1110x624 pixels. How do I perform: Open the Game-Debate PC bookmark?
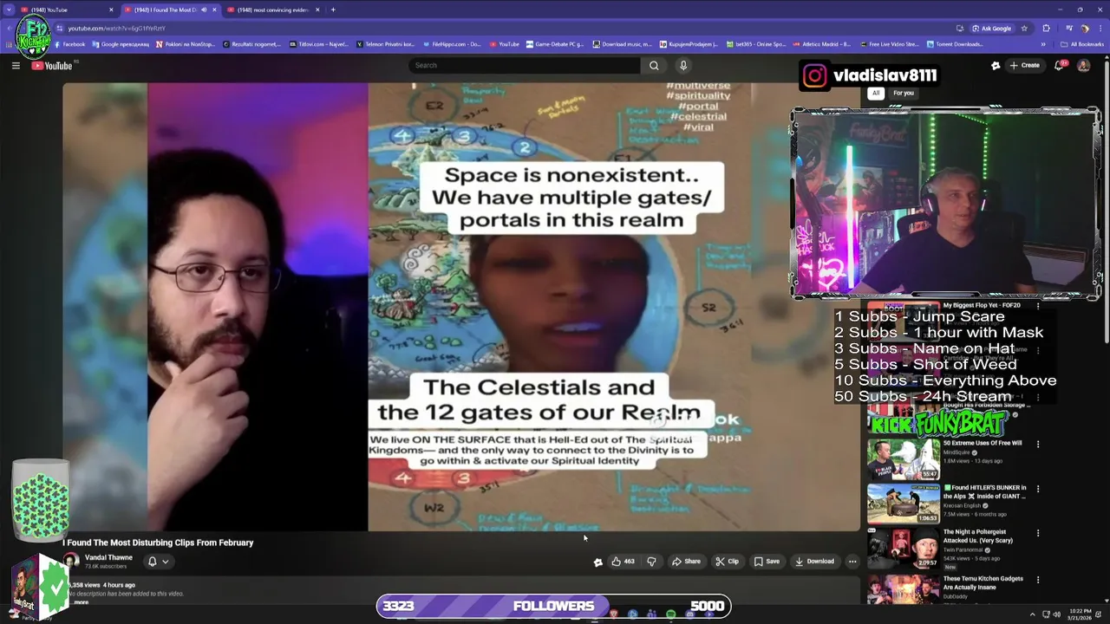pos(555,44)
